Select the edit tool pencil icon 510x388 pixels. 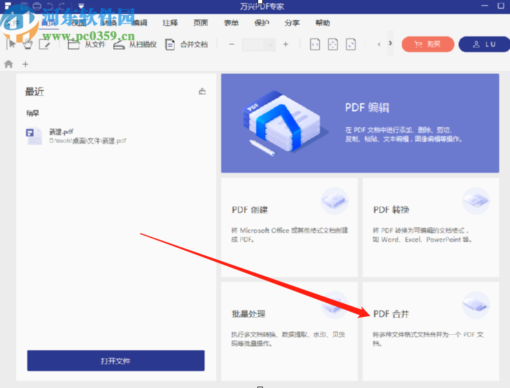(45, 44)
